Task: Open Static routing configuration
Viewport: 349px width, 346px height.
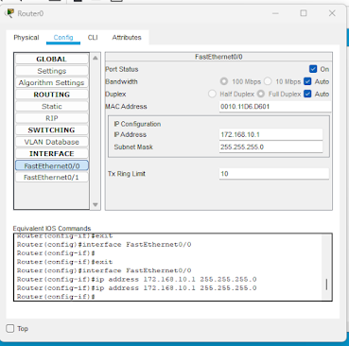Action: pyautogui.click(x=52, y=107)
